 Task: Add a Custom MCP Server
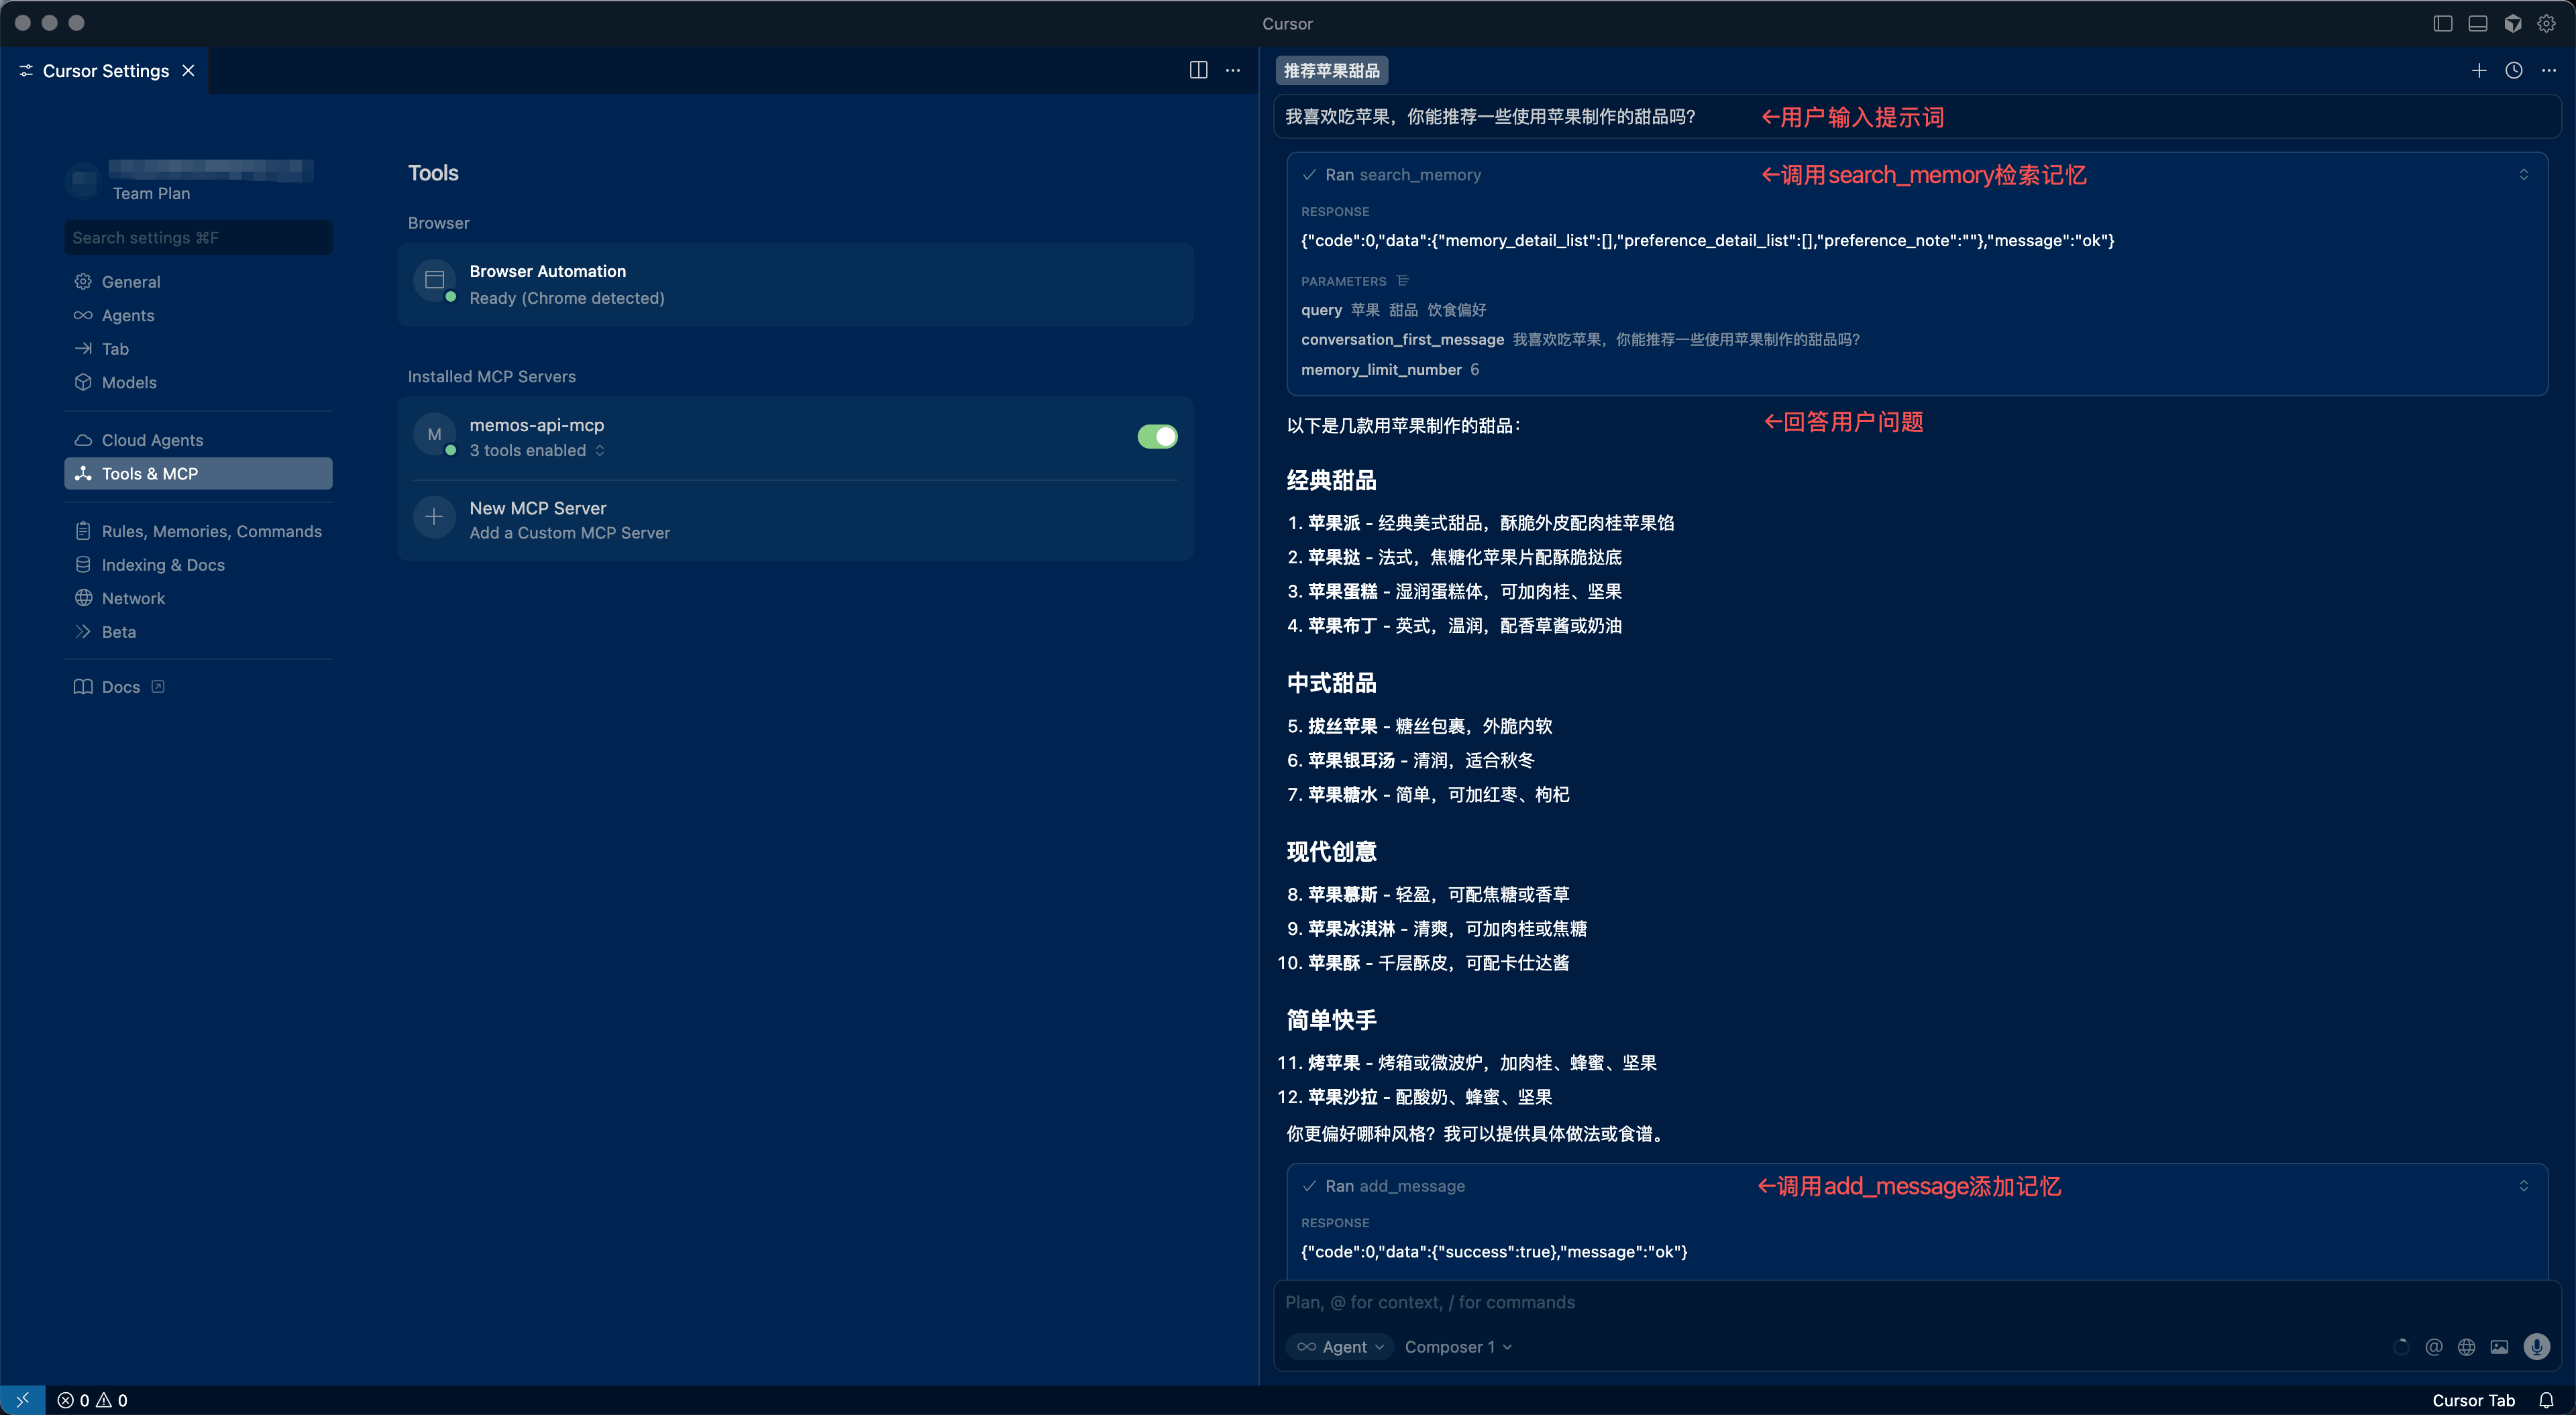point(570,532)
